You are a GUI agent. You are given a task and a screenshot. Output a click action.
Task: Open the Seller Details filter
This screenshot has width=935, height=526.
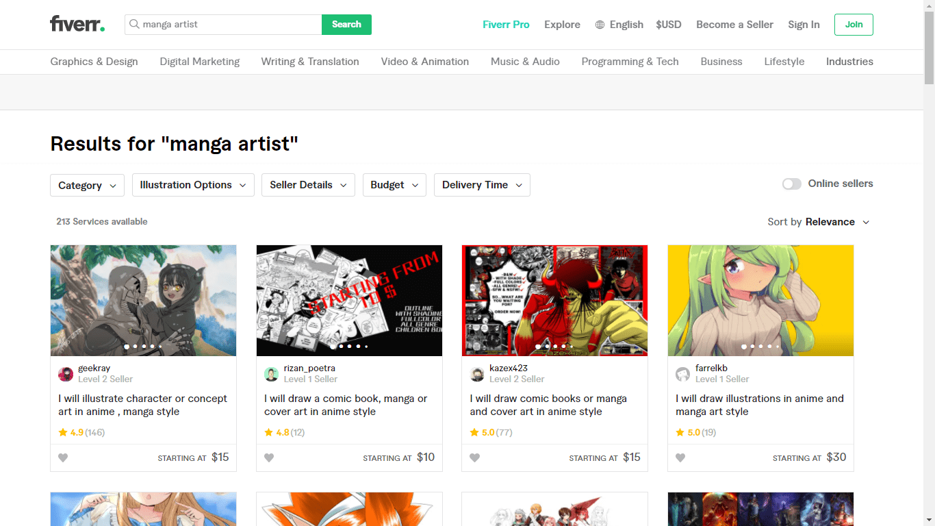pyautogui.click(x=308, y=185)
